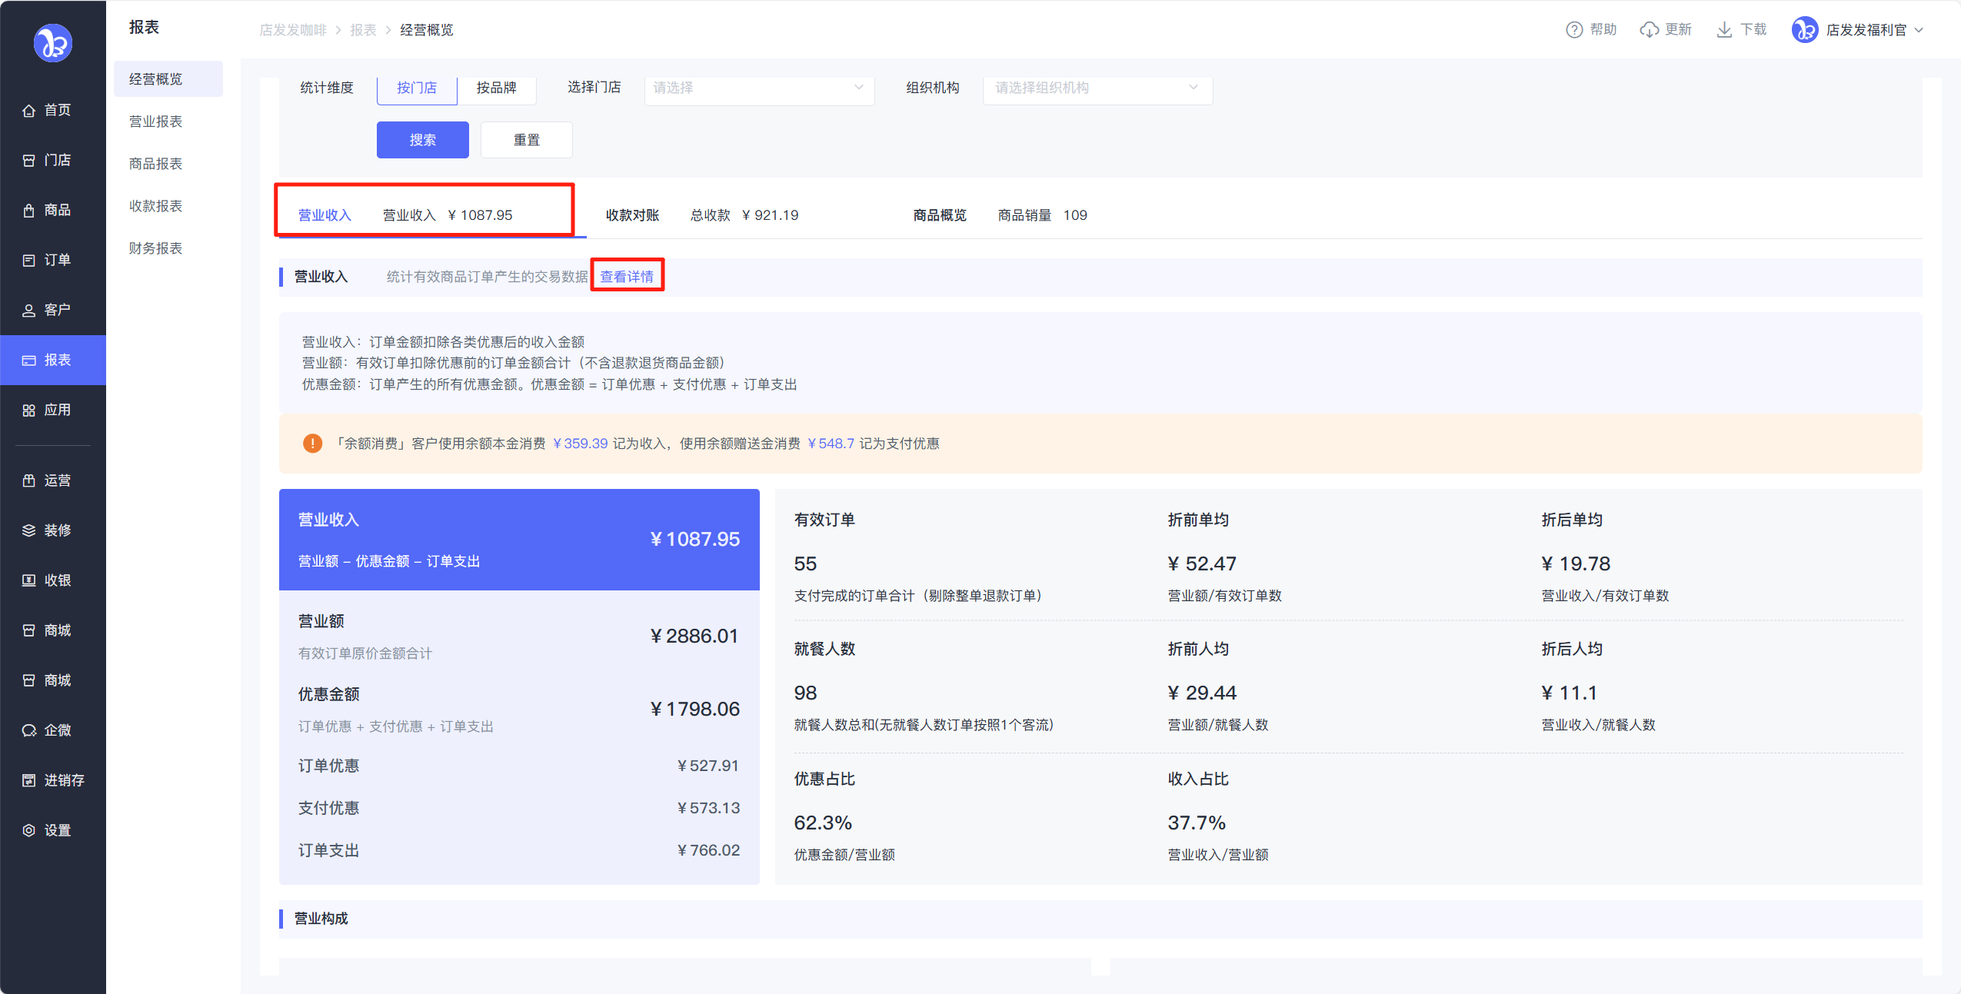Viewport: 1961px width, 994px height.
Task: Go to 营业报表 in the submenu
Action: click(x=155, y=121)
